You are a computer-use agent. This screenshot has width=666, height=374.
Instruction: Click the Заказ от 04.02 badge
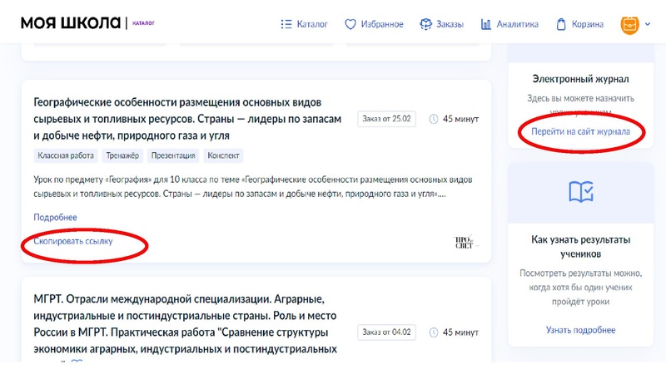click(x=386, y=332)
